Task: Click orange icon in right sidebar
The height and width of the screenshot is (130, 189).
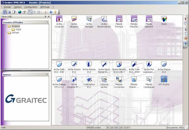Action: tap(185, 38)
